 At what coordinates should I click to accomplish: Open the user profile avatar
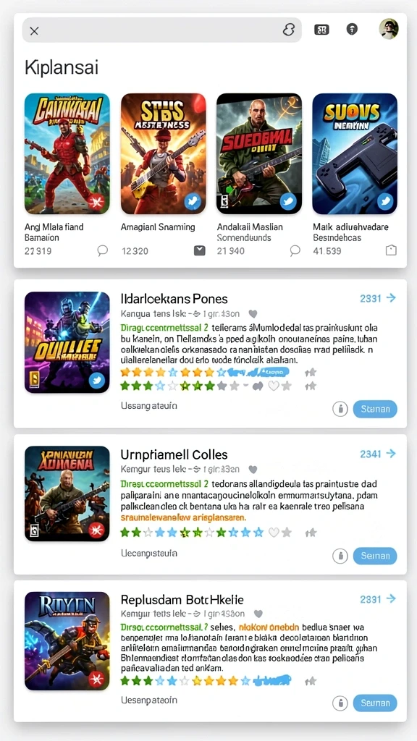coord(389,29)
